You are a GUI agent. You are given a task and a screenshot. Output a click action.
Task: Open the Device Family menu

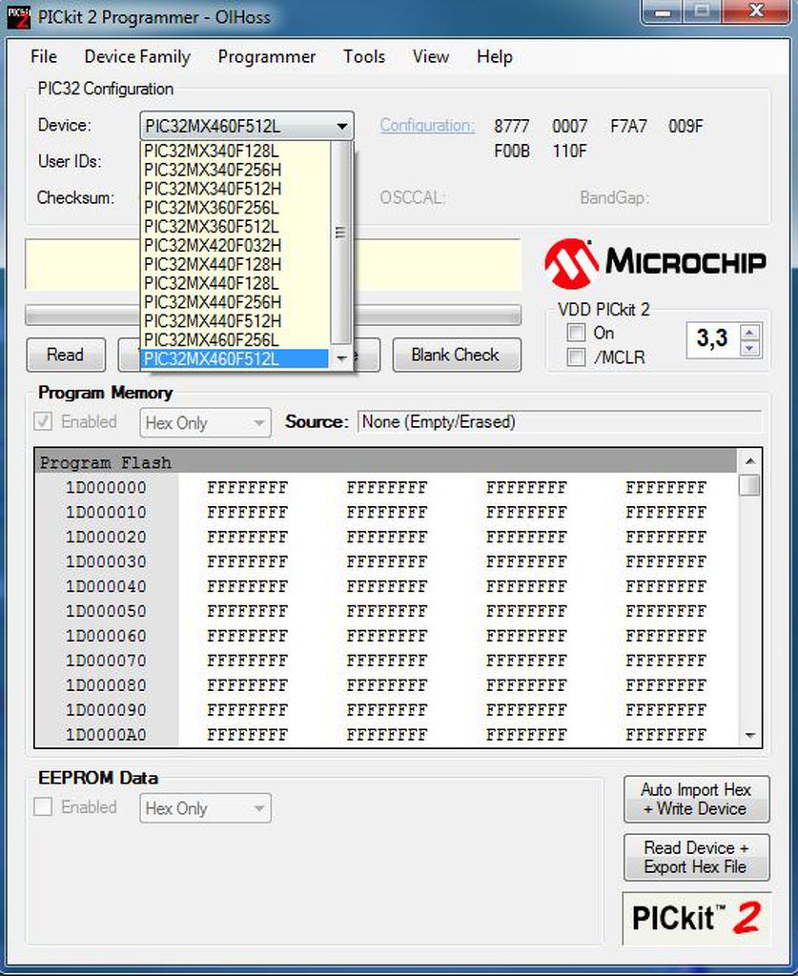click(x=137, y=56)
